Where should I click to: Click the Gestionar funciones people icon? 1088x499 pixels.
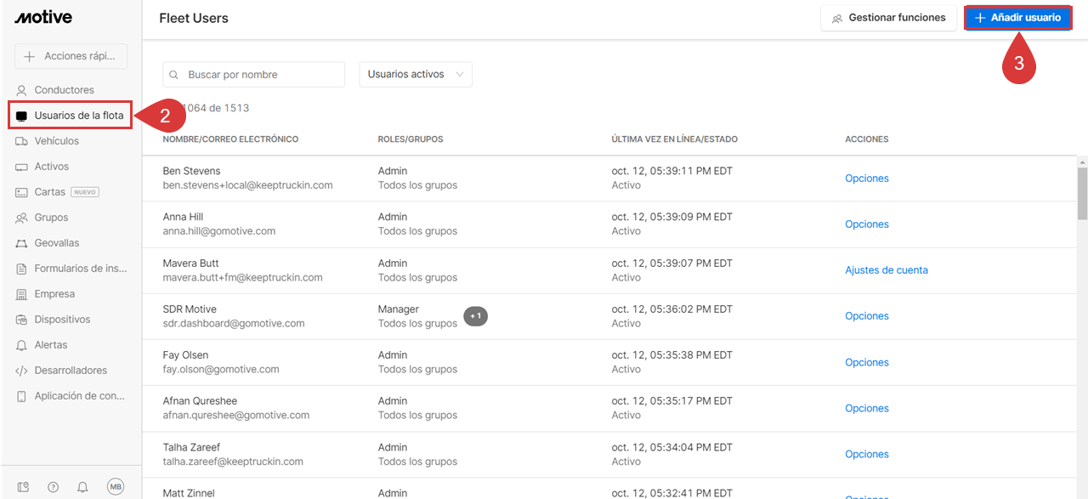pyautogui.click(x=837, y=18)
